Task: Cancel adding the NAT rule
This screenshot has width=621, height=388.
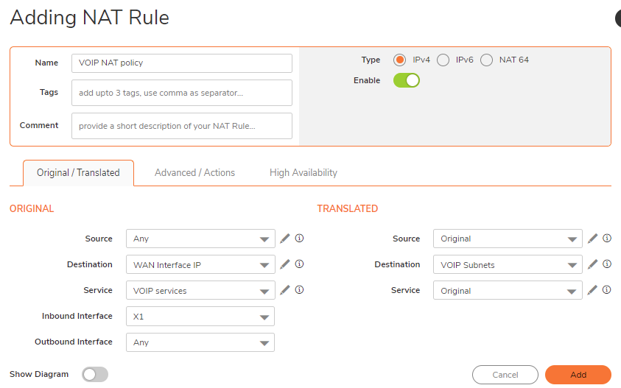Action: click(x=505, y=375)
